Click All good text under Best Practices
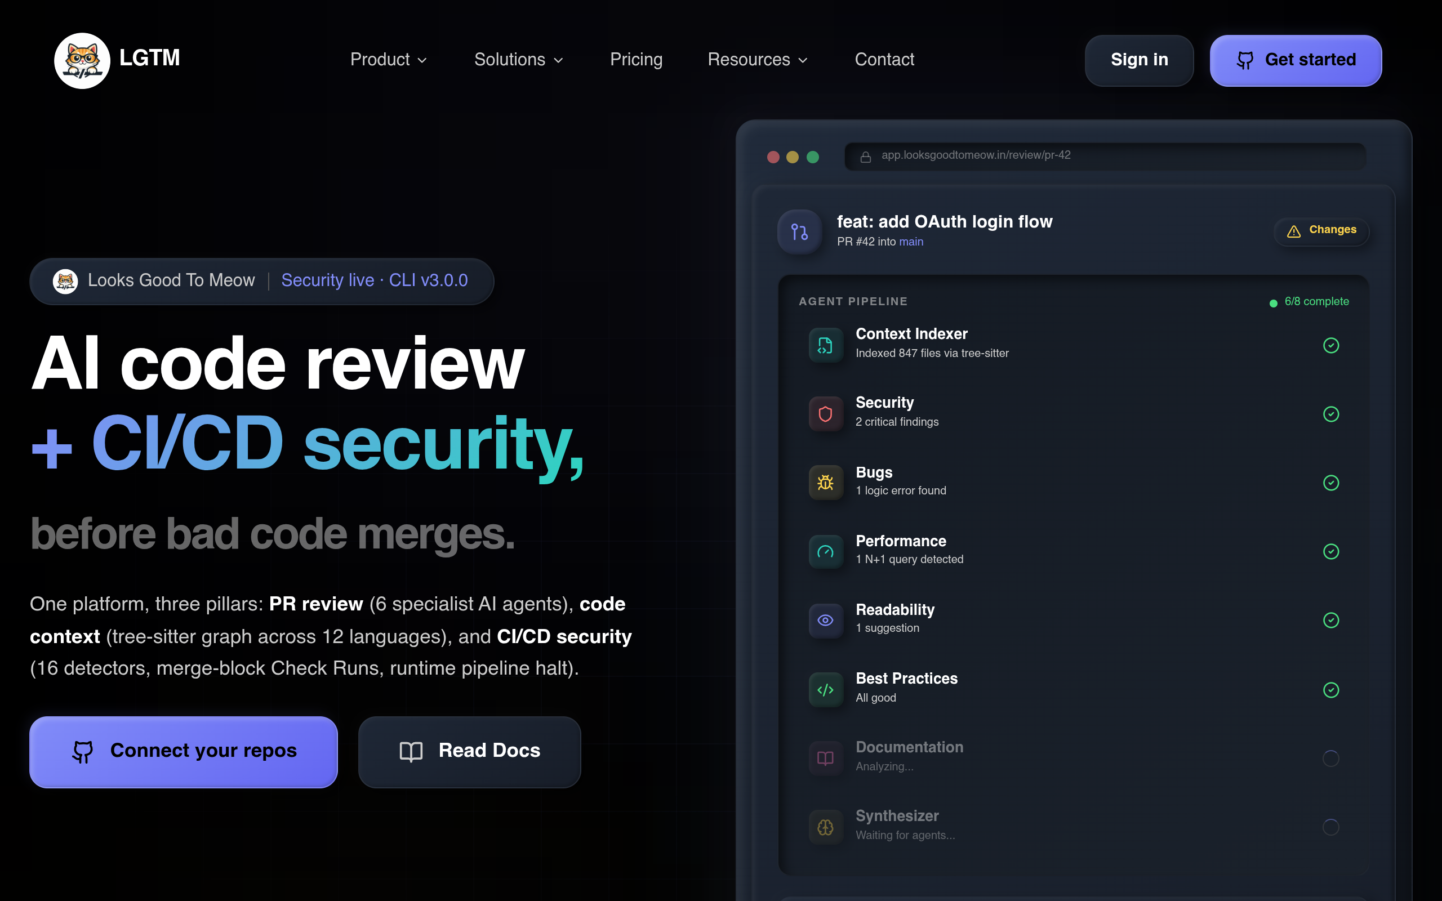The height and width of the screenshot is (901, 1442). (x=875, y=698)
